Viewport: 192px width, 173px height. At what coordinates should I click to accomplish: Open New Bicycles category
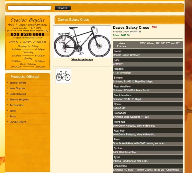[x=17, y=88]
